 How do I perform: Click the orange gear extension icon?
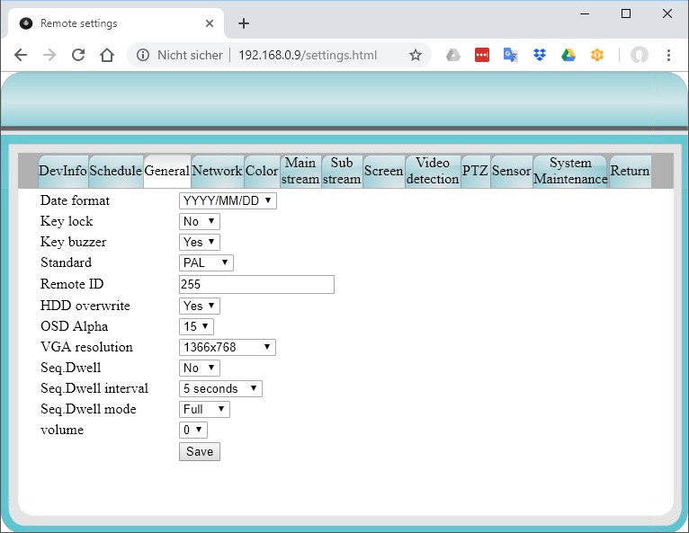[x=597, y=55]
